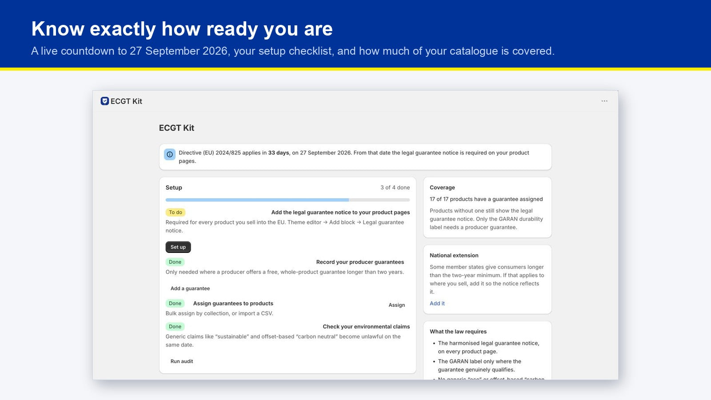Click the ECGT Kit app title in header
Screen dimensions: 711x400
click(126, 101)
